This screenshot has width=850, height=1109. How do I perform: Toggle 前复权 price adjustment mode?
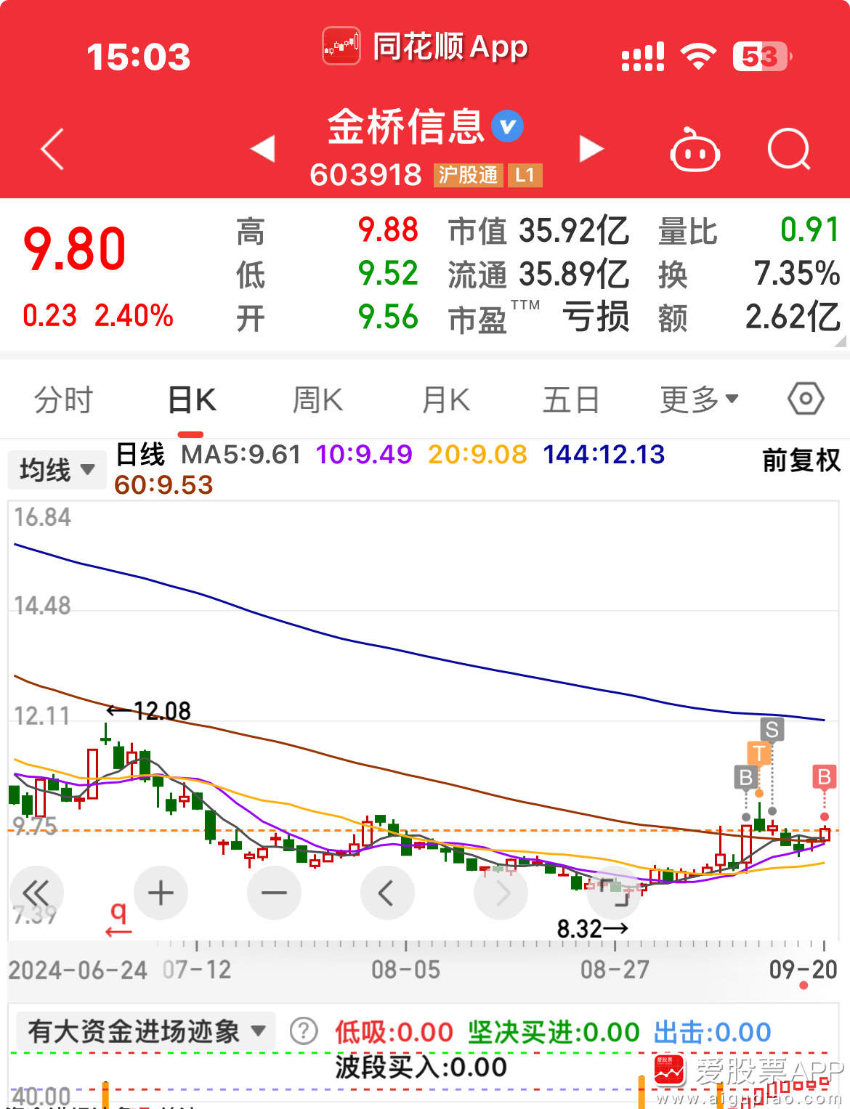[x=799, y=461]
